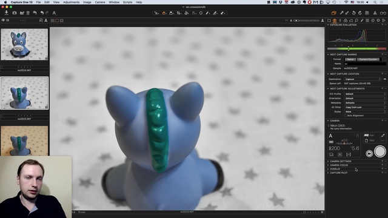Enable the Auto Alignment checkbox
This screenshot has width=388, height=218.
345,116
